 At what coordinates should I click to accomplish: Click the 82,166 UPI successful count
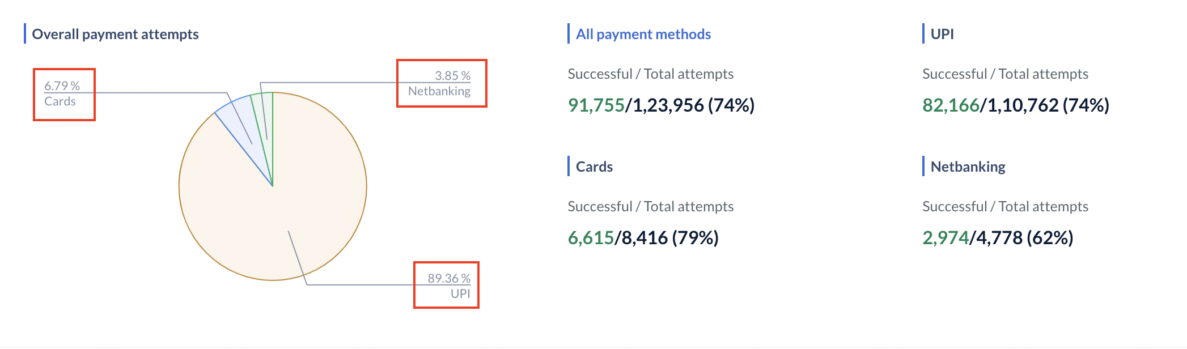click(x=950, y=105)
